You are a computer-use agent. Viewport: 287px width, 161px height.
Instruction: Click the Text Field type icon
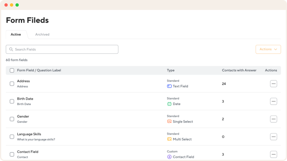coord(169,86)
